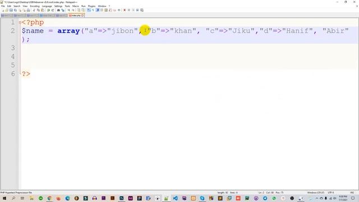
Task: Place cursor on the $name variable
Action: pos(33,31)
